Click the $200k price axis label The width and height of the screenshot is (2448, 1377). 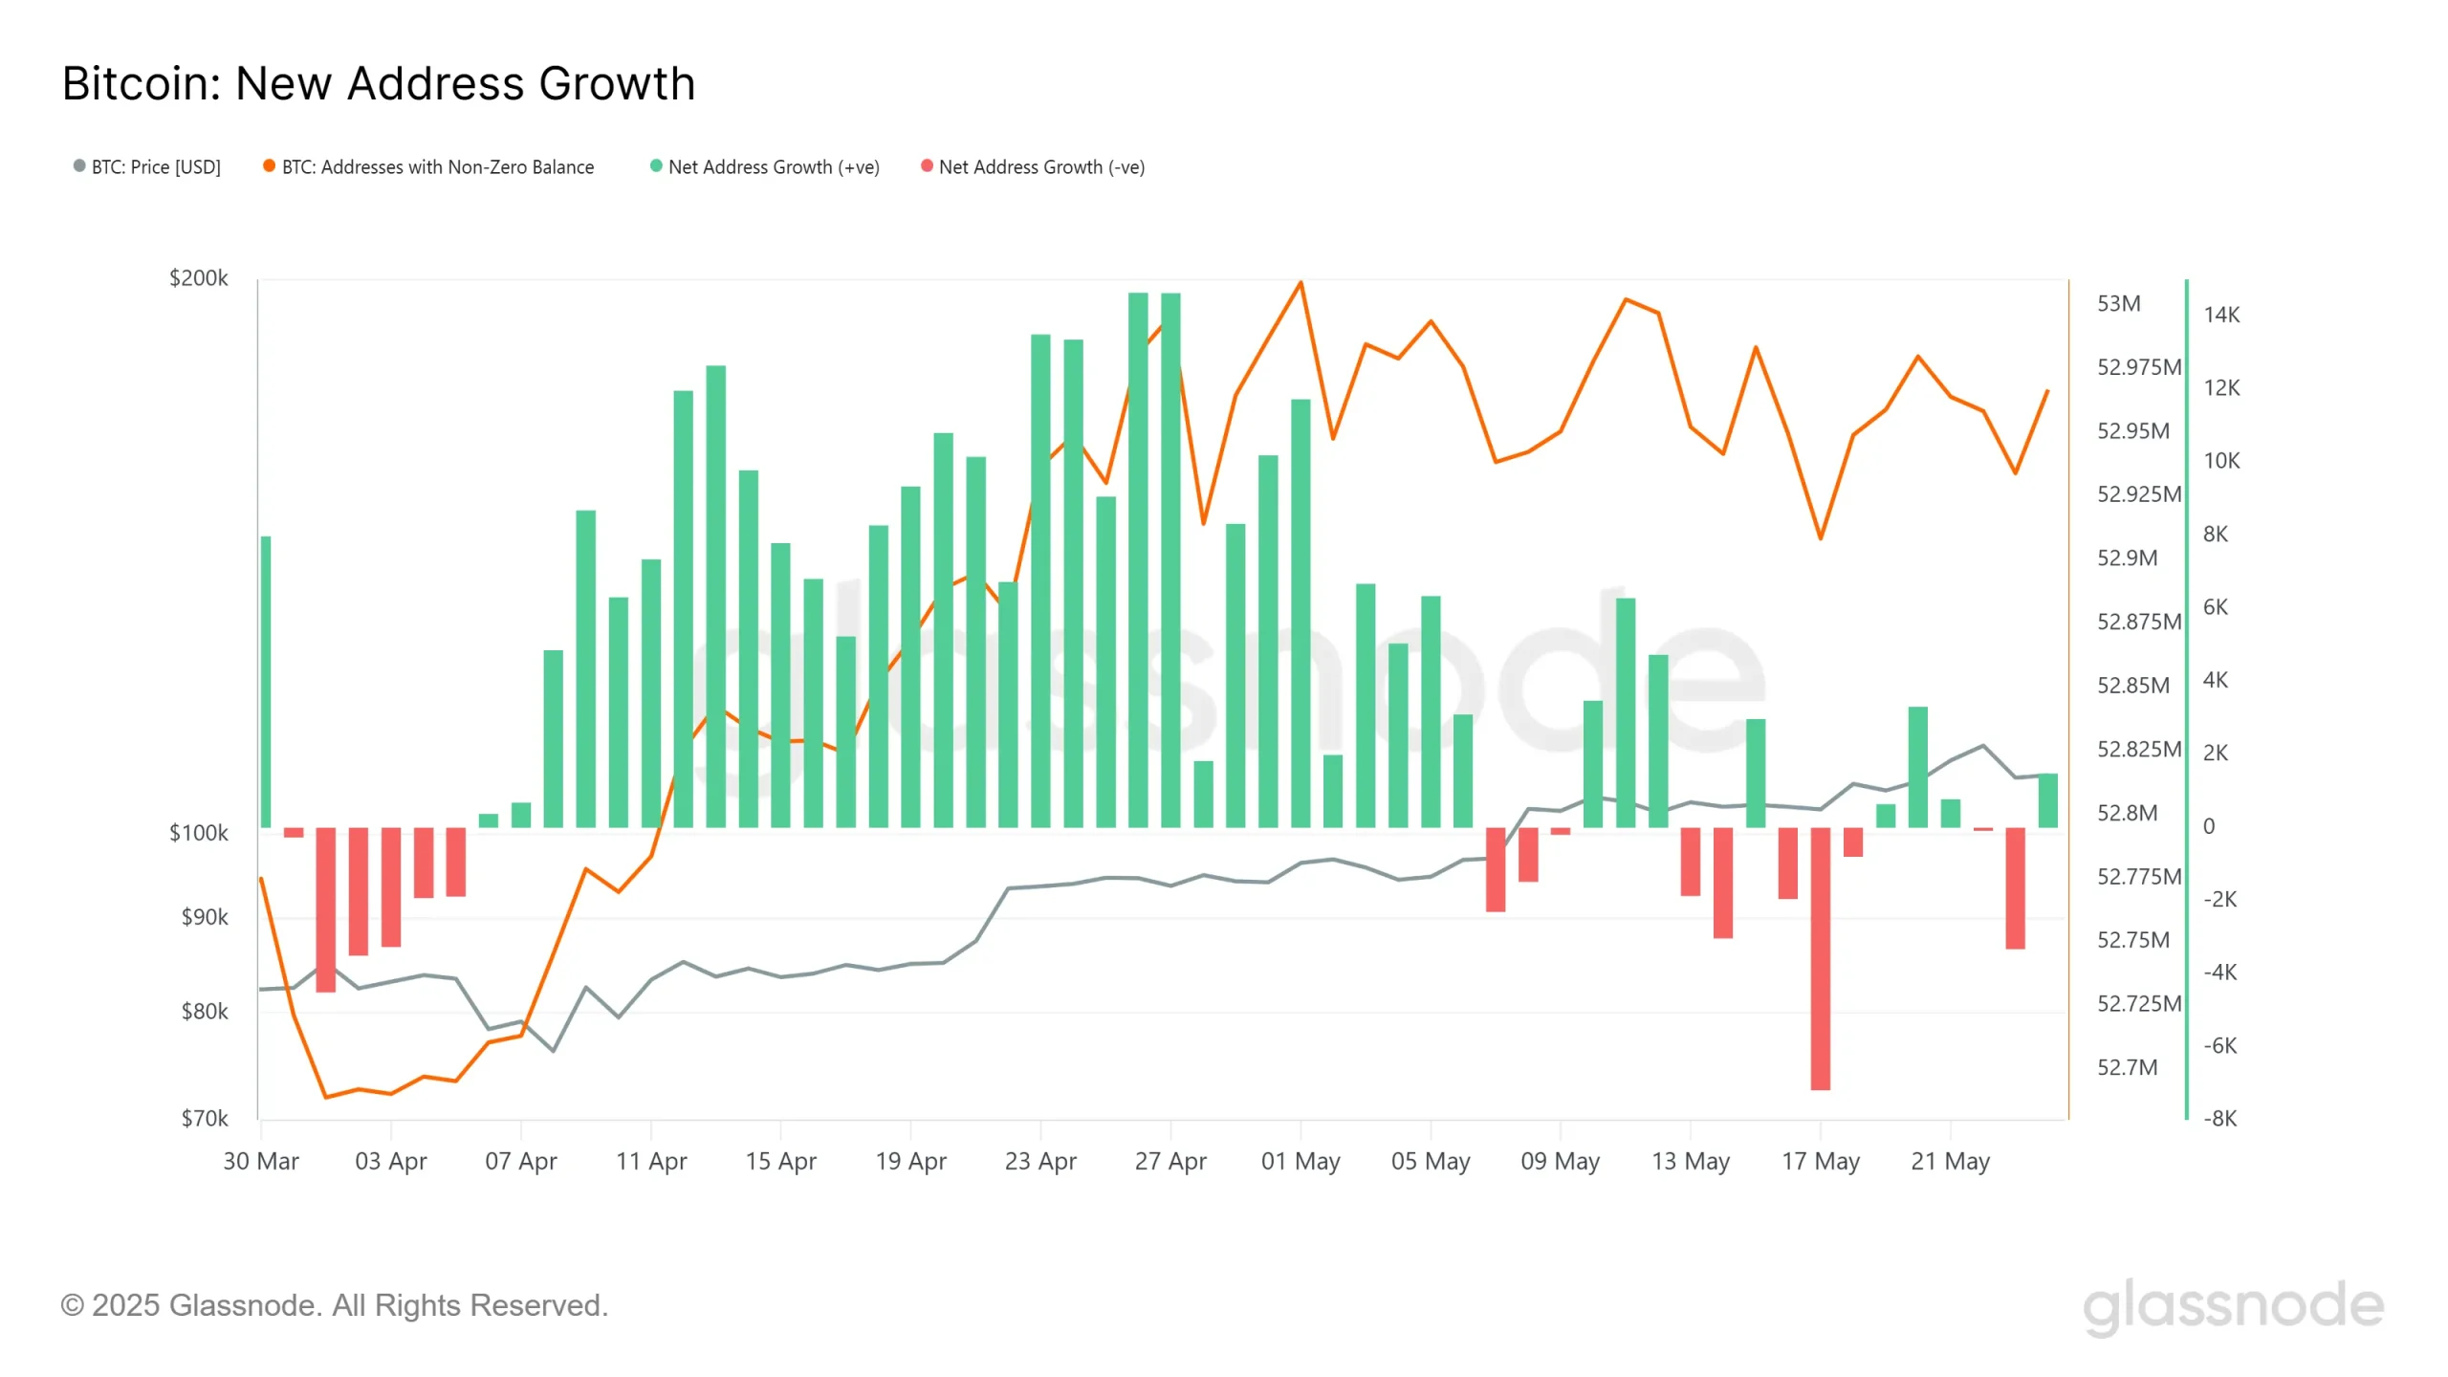[x=199, y=278]
